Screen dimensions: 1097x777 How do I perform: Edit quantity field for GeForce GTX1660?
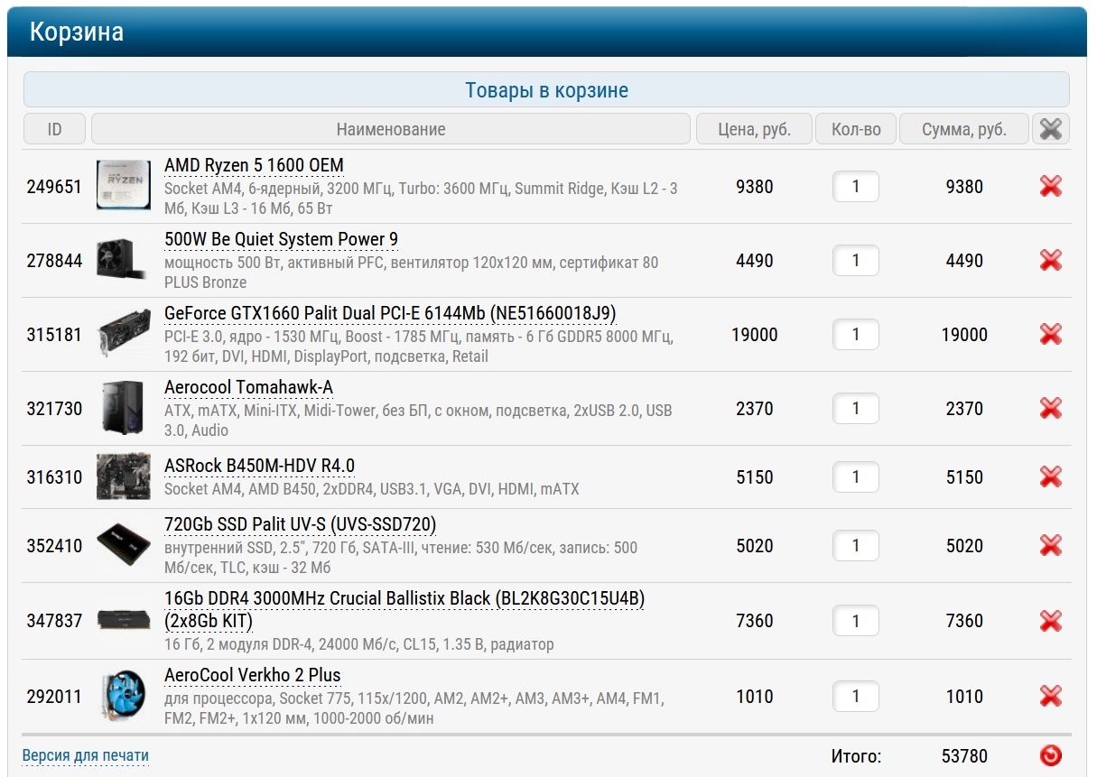pos(856,335)
